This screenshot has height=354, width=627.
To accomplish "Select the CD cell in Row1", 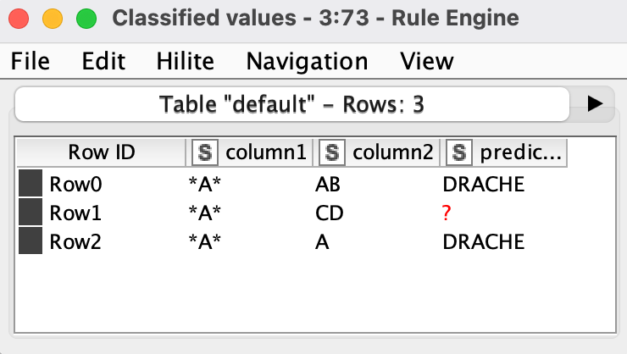I will pos(329,213).
